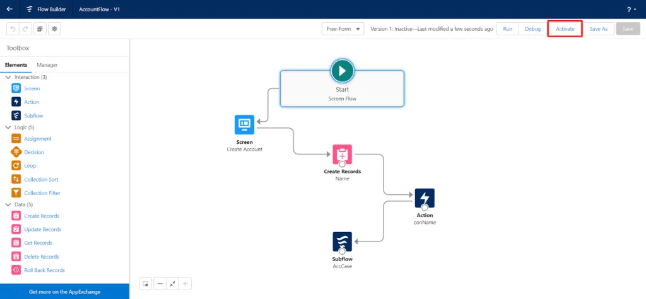Select the conName Action node
646x299 pixels.
click(425, 199)
